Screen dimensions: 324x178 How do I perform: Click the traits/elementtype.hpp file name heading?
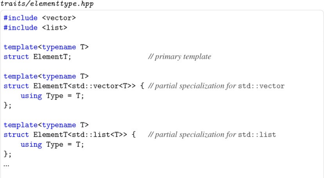pyautogui.click(x=47, y=4)
